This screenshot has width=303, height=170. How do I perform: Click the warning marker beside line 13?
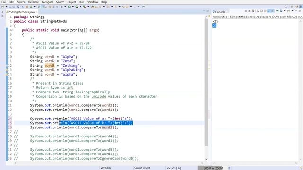(x=7, y=70)
